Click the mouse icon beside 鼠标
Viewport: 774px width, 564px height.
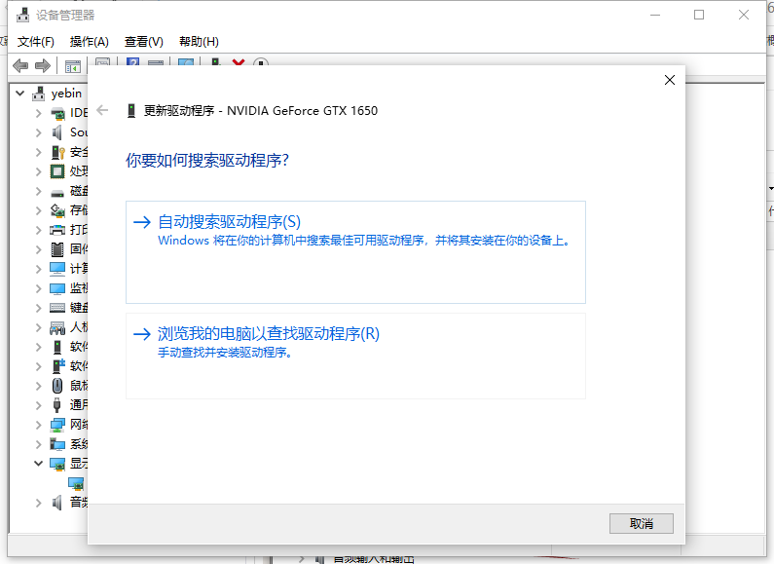click(57, 386)
